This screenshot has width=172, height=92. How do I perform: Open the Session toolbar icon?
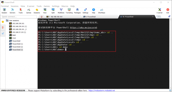(x=4, y=11)
